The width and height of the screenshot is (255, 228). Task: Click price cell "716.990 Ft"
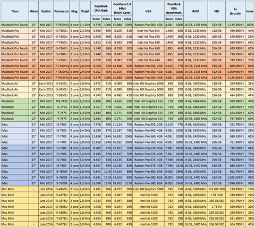point(235,54)
